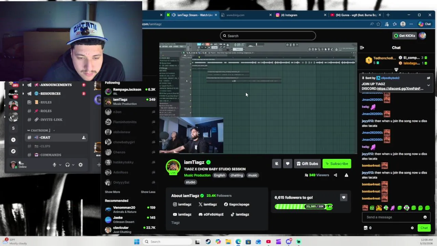Open Instagram link iamtiagz
437x246 pixels.
point(182,204)
